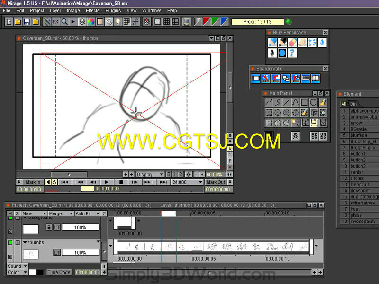The width and height of the screenshot is (379, 284).
Task: Click the background layer opacity 100% slider
Action: pos(81,227)
